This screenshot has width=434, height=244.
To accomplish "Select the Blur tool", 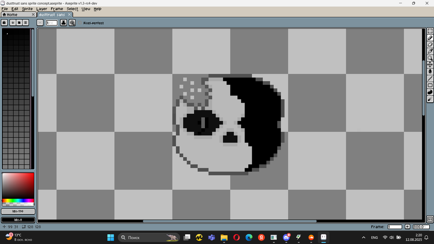I will (x=430, y=99).
